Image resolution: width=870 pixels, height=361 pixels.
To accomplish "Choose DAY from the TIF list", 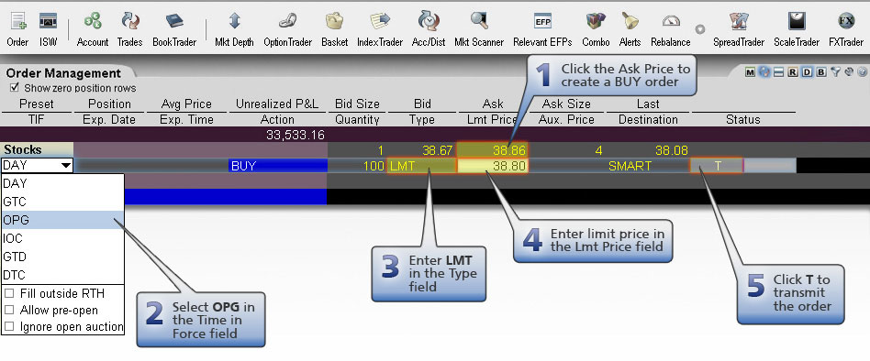I will pos(62,183).
